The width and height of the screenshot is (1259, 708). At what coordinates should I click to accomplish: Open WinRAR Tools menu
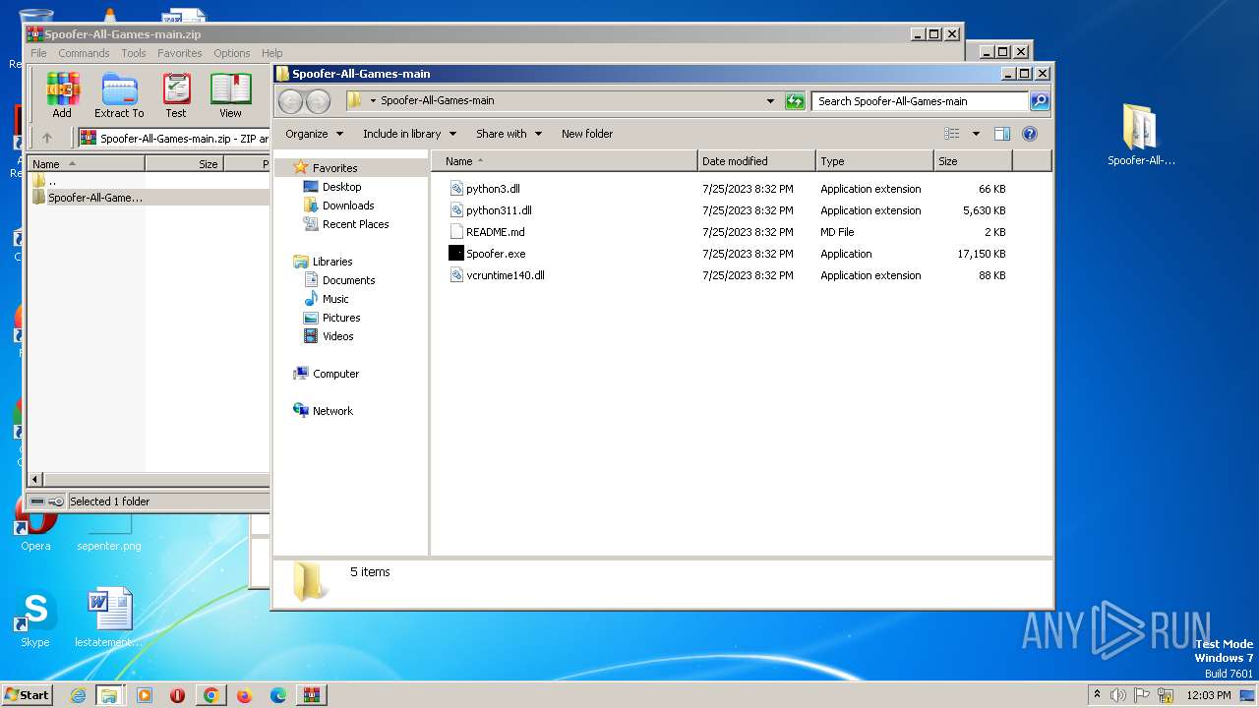click(134, 53)
